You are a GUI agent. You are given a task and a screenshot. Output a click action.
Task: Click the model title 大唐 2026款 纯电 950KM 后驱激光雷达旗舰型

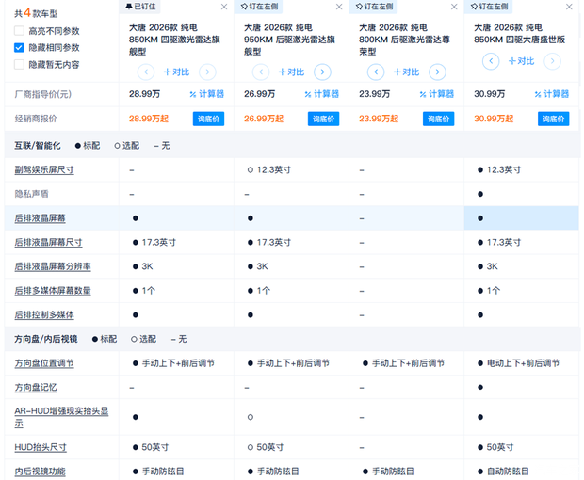pyautogui.click(x=289, y=40)
